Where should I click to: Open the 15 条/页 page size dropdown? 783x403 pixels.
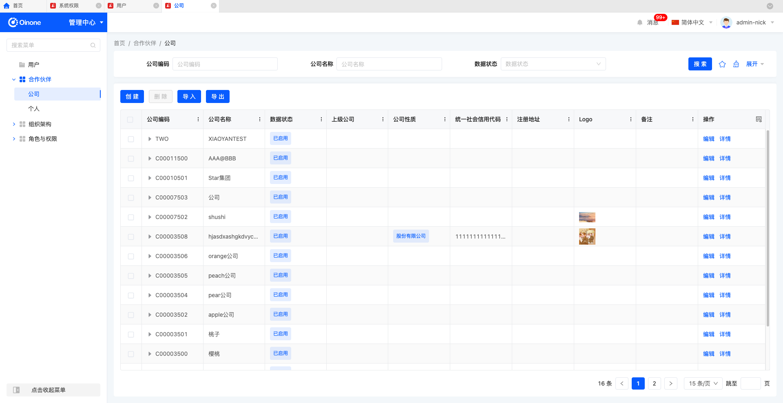[x=703, y=383]
